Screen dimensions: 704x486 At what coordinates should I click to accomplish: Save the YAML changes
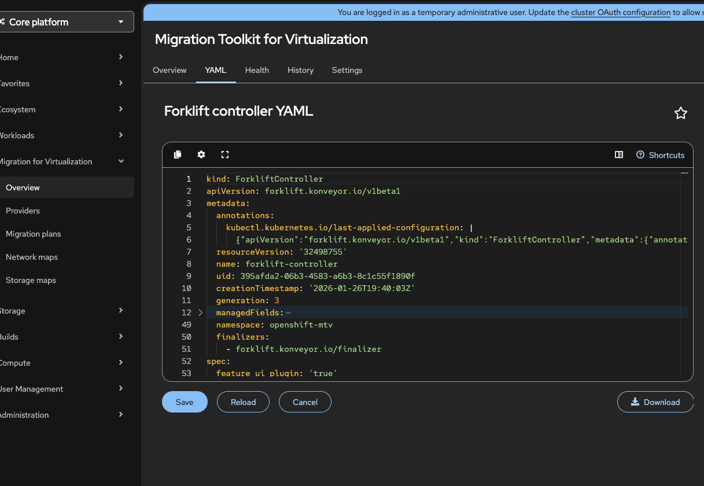[185, 402]
